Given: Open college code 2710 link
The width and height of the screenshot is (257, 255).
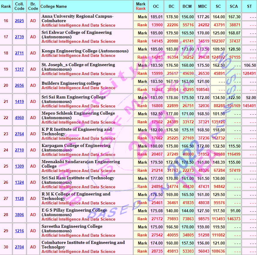Looking at the screenshot, I should pyautogui.click(x=19, y=150).
